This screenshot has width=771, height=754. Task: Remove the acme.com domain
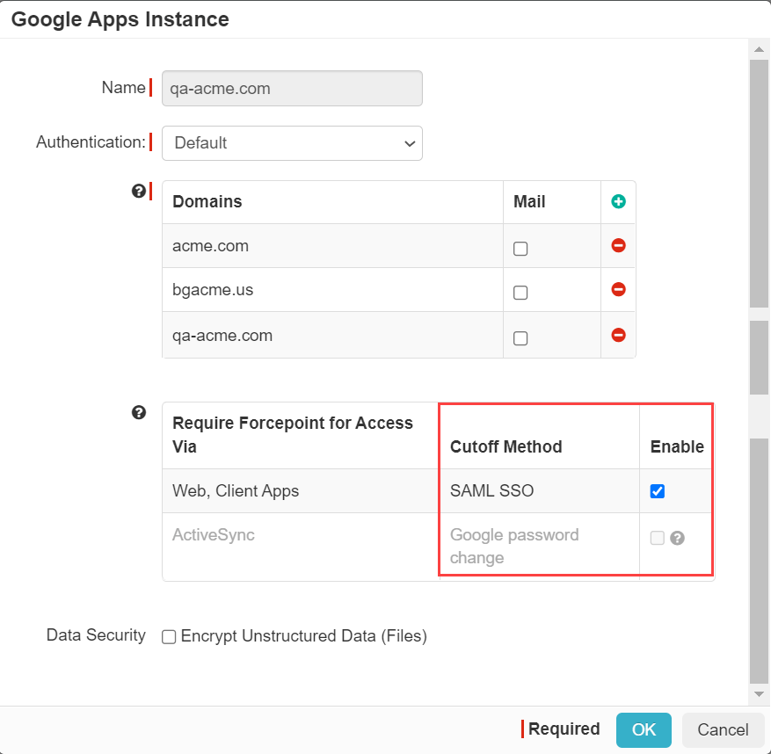[618, 245]
